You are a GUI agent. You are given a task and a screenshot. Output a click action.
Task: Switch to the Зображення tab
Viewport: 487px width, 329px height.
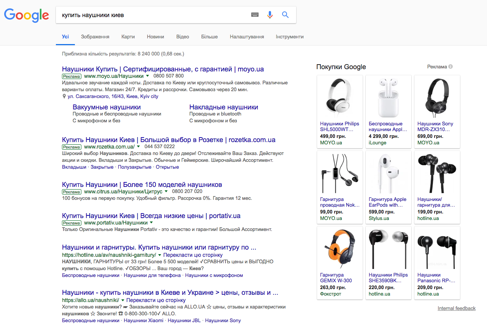95,37
